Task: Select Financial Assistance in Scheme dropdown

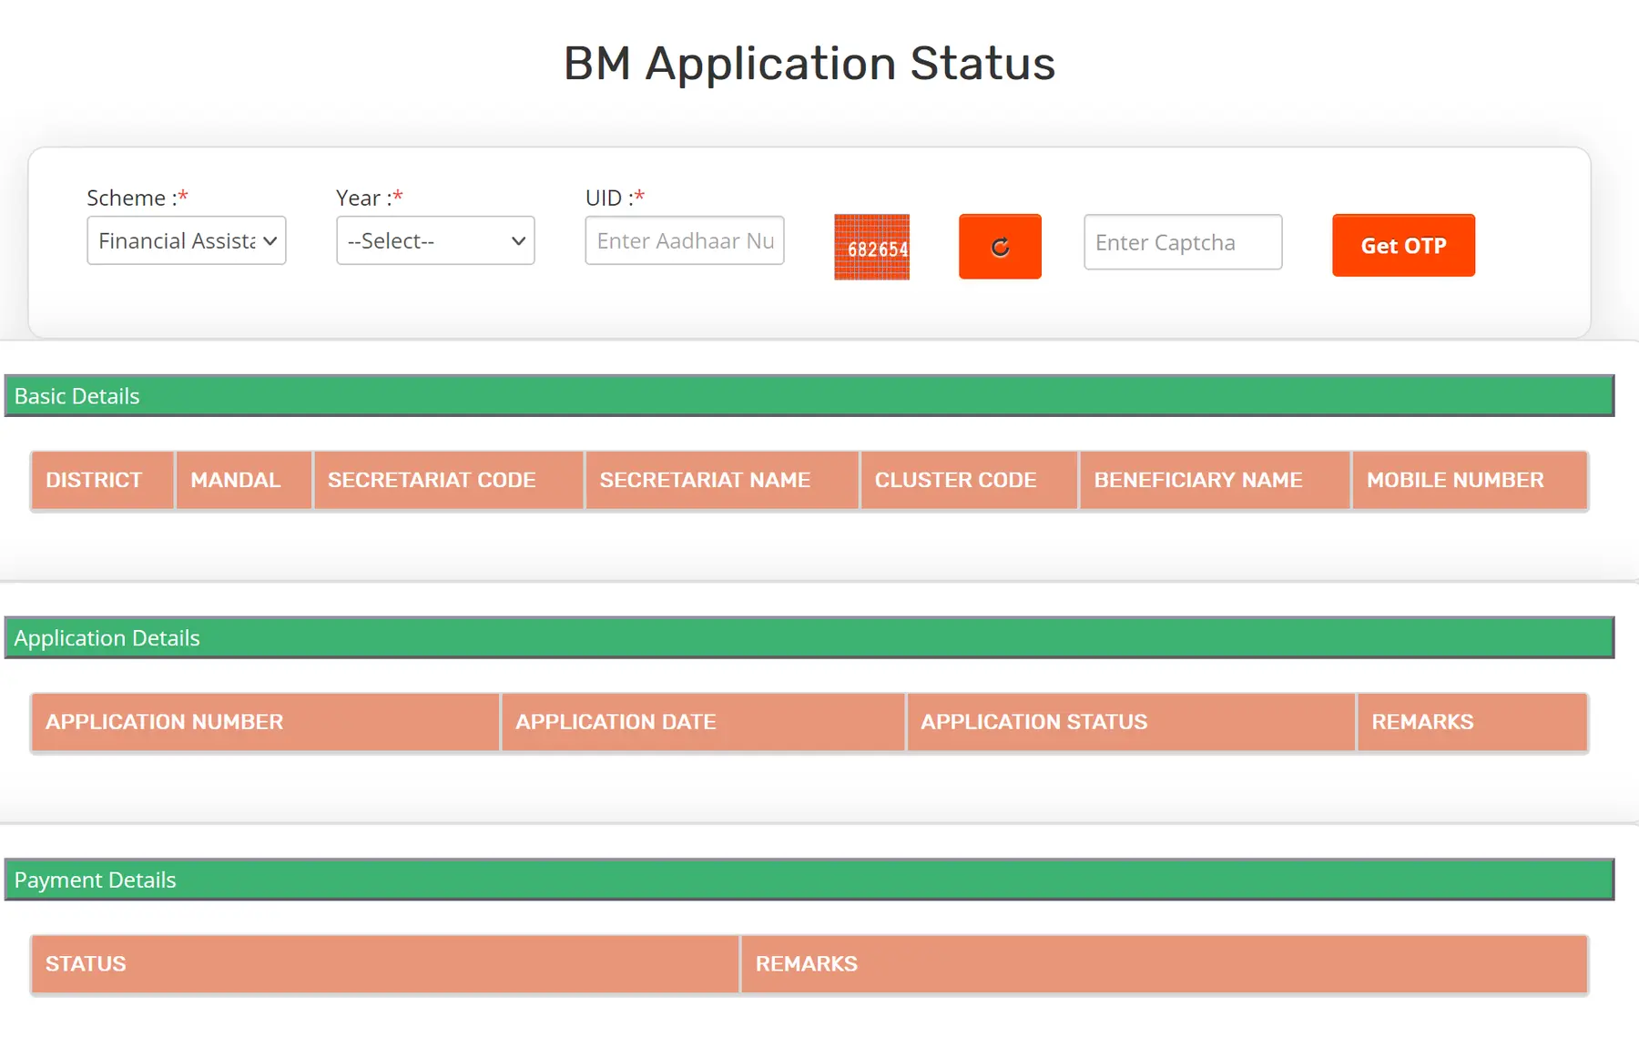Action: (x=186, y=240)
